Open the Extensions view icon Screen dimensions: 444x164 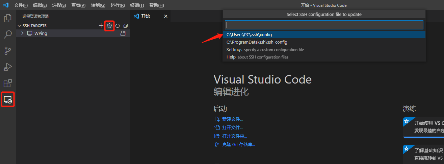click(x=7, y=83)
